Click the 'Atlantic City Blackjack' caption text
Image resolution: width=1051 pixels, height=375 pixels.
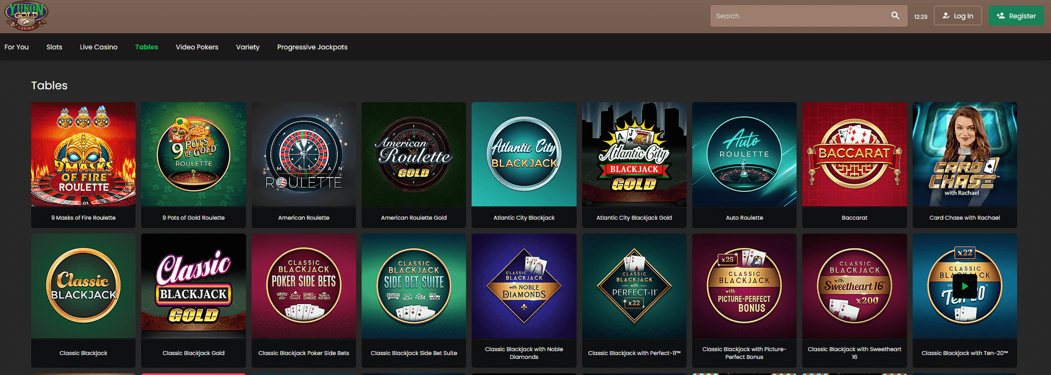[x=524, y=218]
